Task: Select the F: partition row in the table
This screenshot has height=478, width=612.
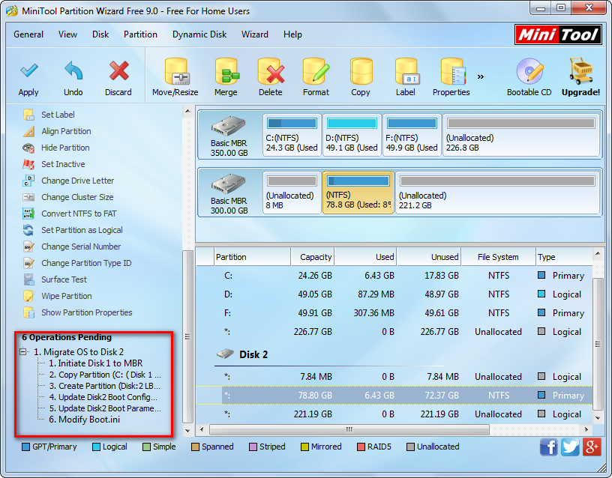Action: 394,313
